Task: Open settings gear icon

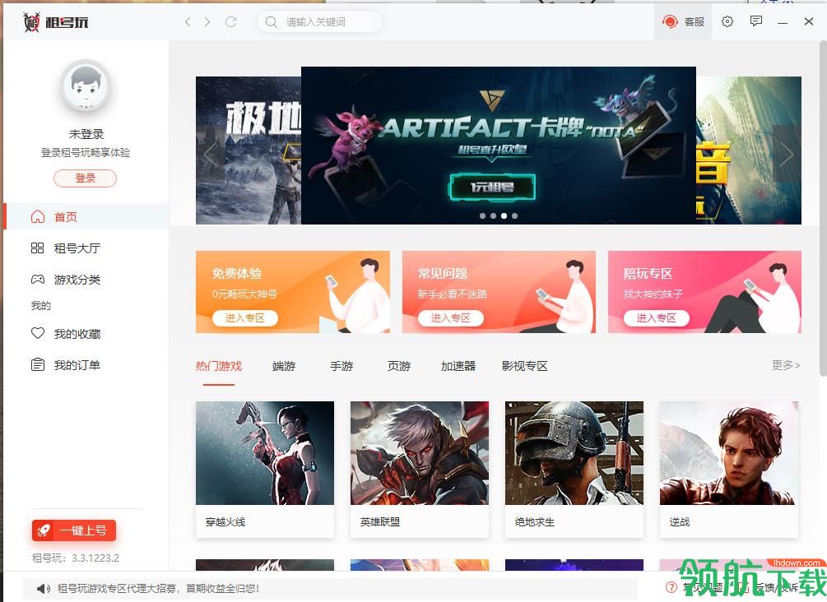Action: (x=727, y=21)
